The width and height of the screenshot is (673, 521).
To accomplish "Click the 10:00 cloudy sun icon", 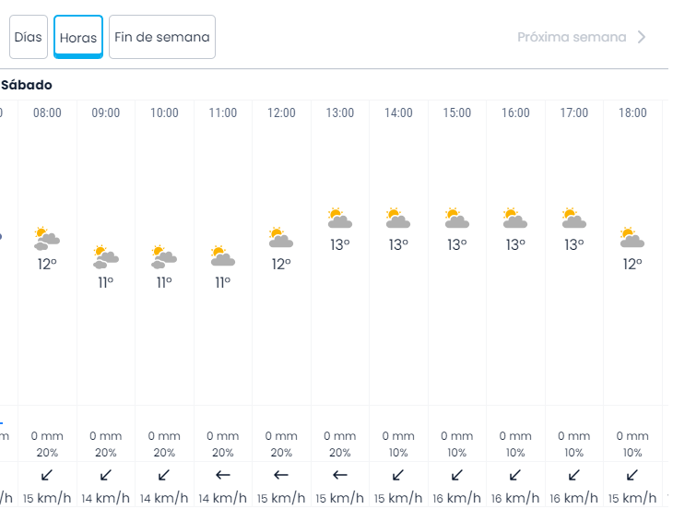I will (164, 256).
